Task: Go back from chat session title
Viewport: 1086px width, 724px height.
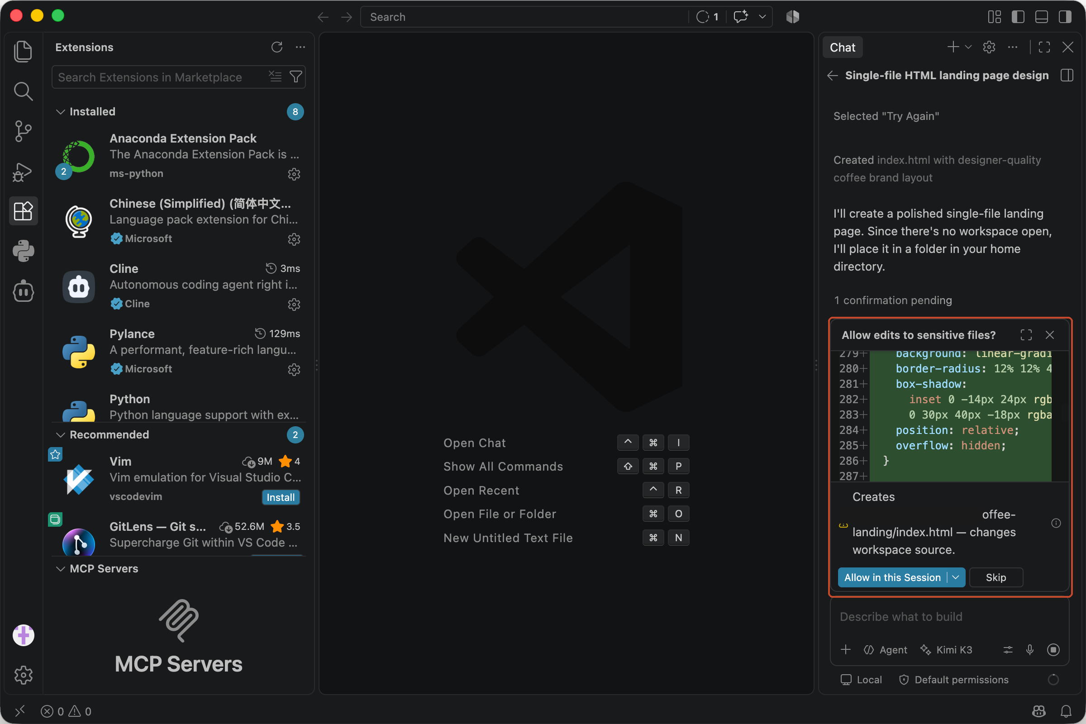Action: (832, 75)
